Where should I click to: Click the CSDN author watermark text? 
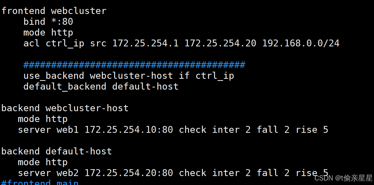(x=343, y=178)
